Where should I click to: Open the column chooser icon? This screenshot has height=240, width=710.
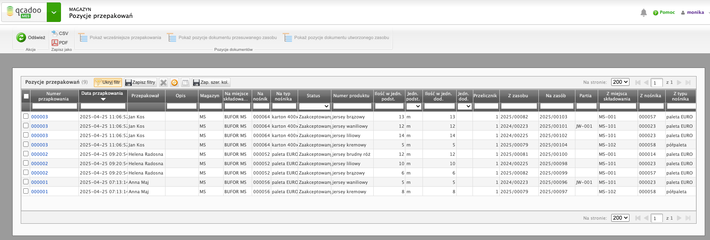(x=185, y=82)
